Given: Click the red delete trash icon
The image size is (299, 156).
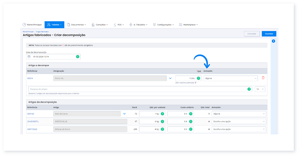Looking at the screenshot, I should click(x=263, y=78).
